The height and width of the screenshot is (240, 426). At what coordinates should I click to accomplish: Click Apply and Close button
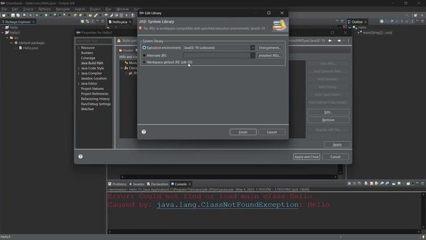[306, 157]
